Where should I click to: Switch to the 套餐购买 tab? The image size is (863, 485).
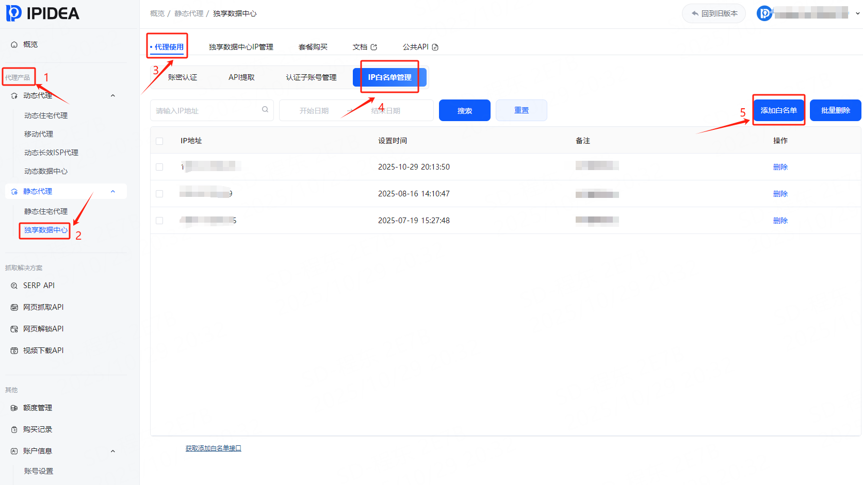pos(313,47)
